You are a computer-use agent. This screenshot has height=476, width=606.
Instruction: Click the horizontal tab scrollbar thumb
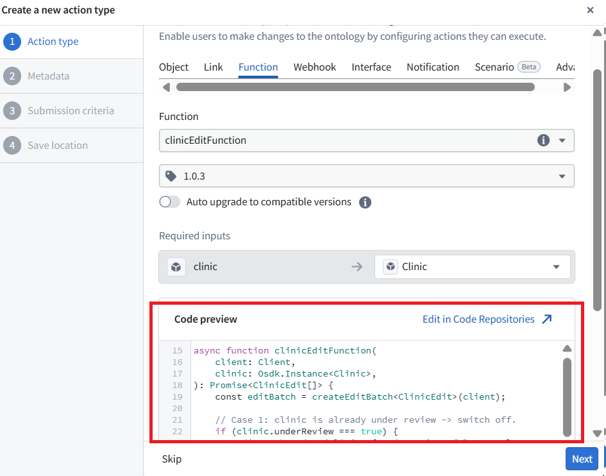click(x=355, y=87)
